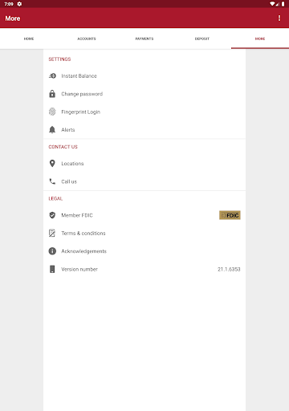289x411 pixels.
Task: Tap the Fingerprint Login icon
Action: [x=52, y=112]
